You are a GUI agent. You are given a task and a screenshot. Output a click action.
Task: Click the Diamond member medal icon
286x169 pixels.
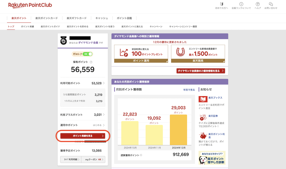click(64, 40)
